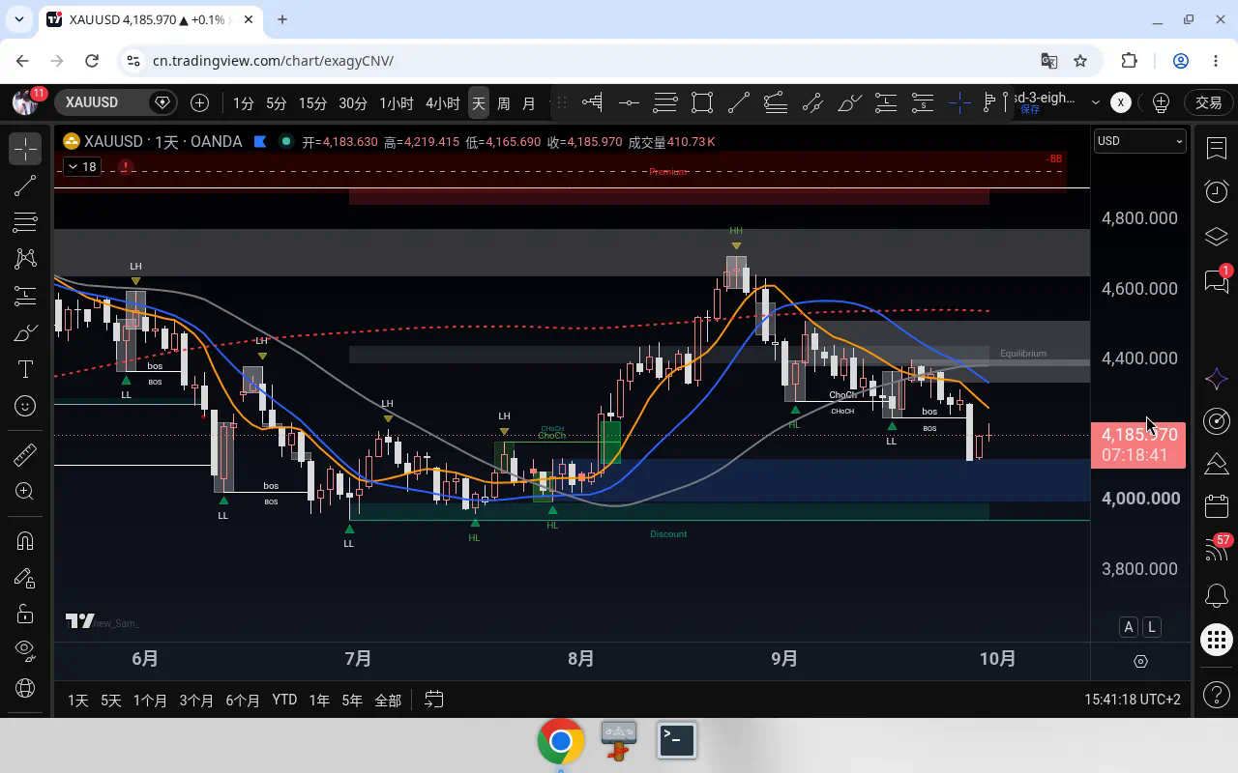Toggle stay in drawing mode
The image size is (1238, 773).
tap(25, 578)
